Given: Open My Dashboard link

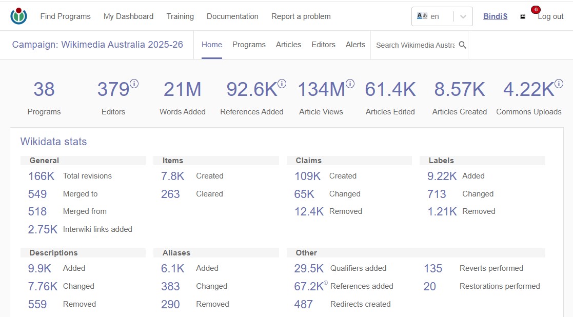Looking at the screenshot, I should pos(128,16).
